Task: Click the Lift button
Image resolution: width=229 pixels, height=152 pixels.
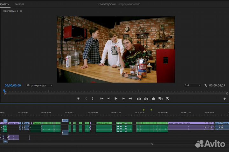Action: click(139, 99)
